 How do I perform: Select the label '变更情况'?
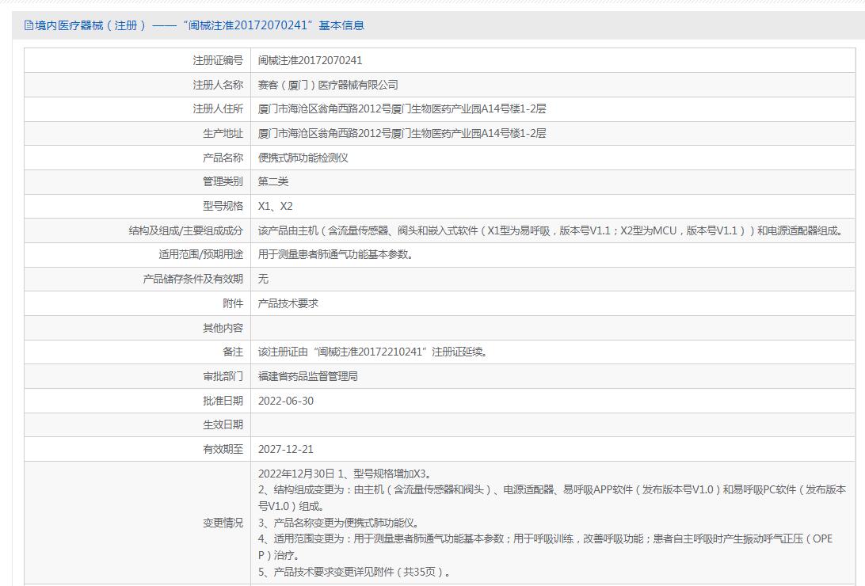click(x=223, y=523)
